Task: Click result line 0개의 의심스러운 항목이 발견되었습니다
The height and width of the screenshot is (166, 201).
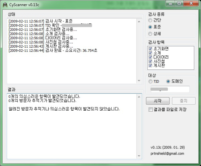Action: tap(44, 96)
